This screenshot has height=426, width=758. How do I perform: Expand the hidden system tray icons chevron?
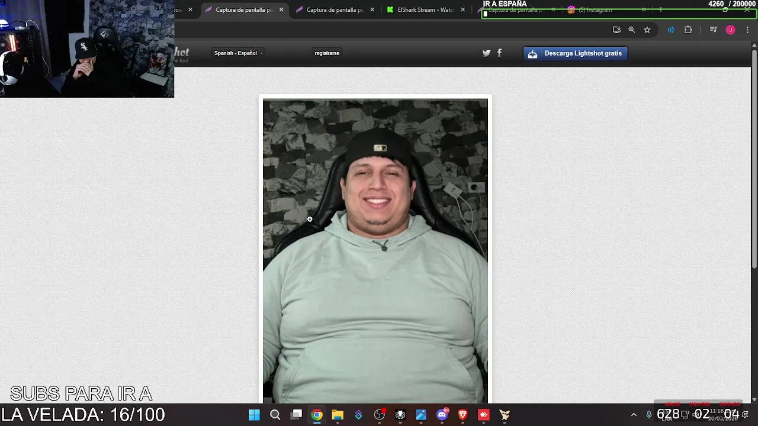[x=634, y=415]
